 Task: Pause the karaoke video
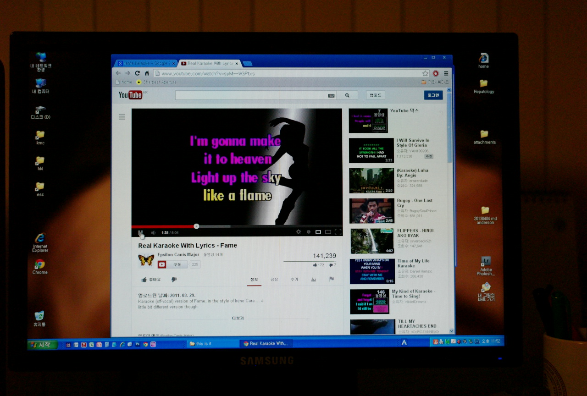[141, 232]
